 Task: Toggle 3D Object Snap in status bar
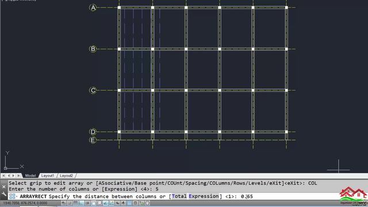(x=99, y=203)
